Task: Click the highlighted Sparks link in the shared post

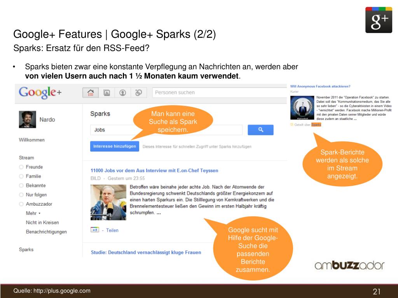Action: (x=316, y=125)
